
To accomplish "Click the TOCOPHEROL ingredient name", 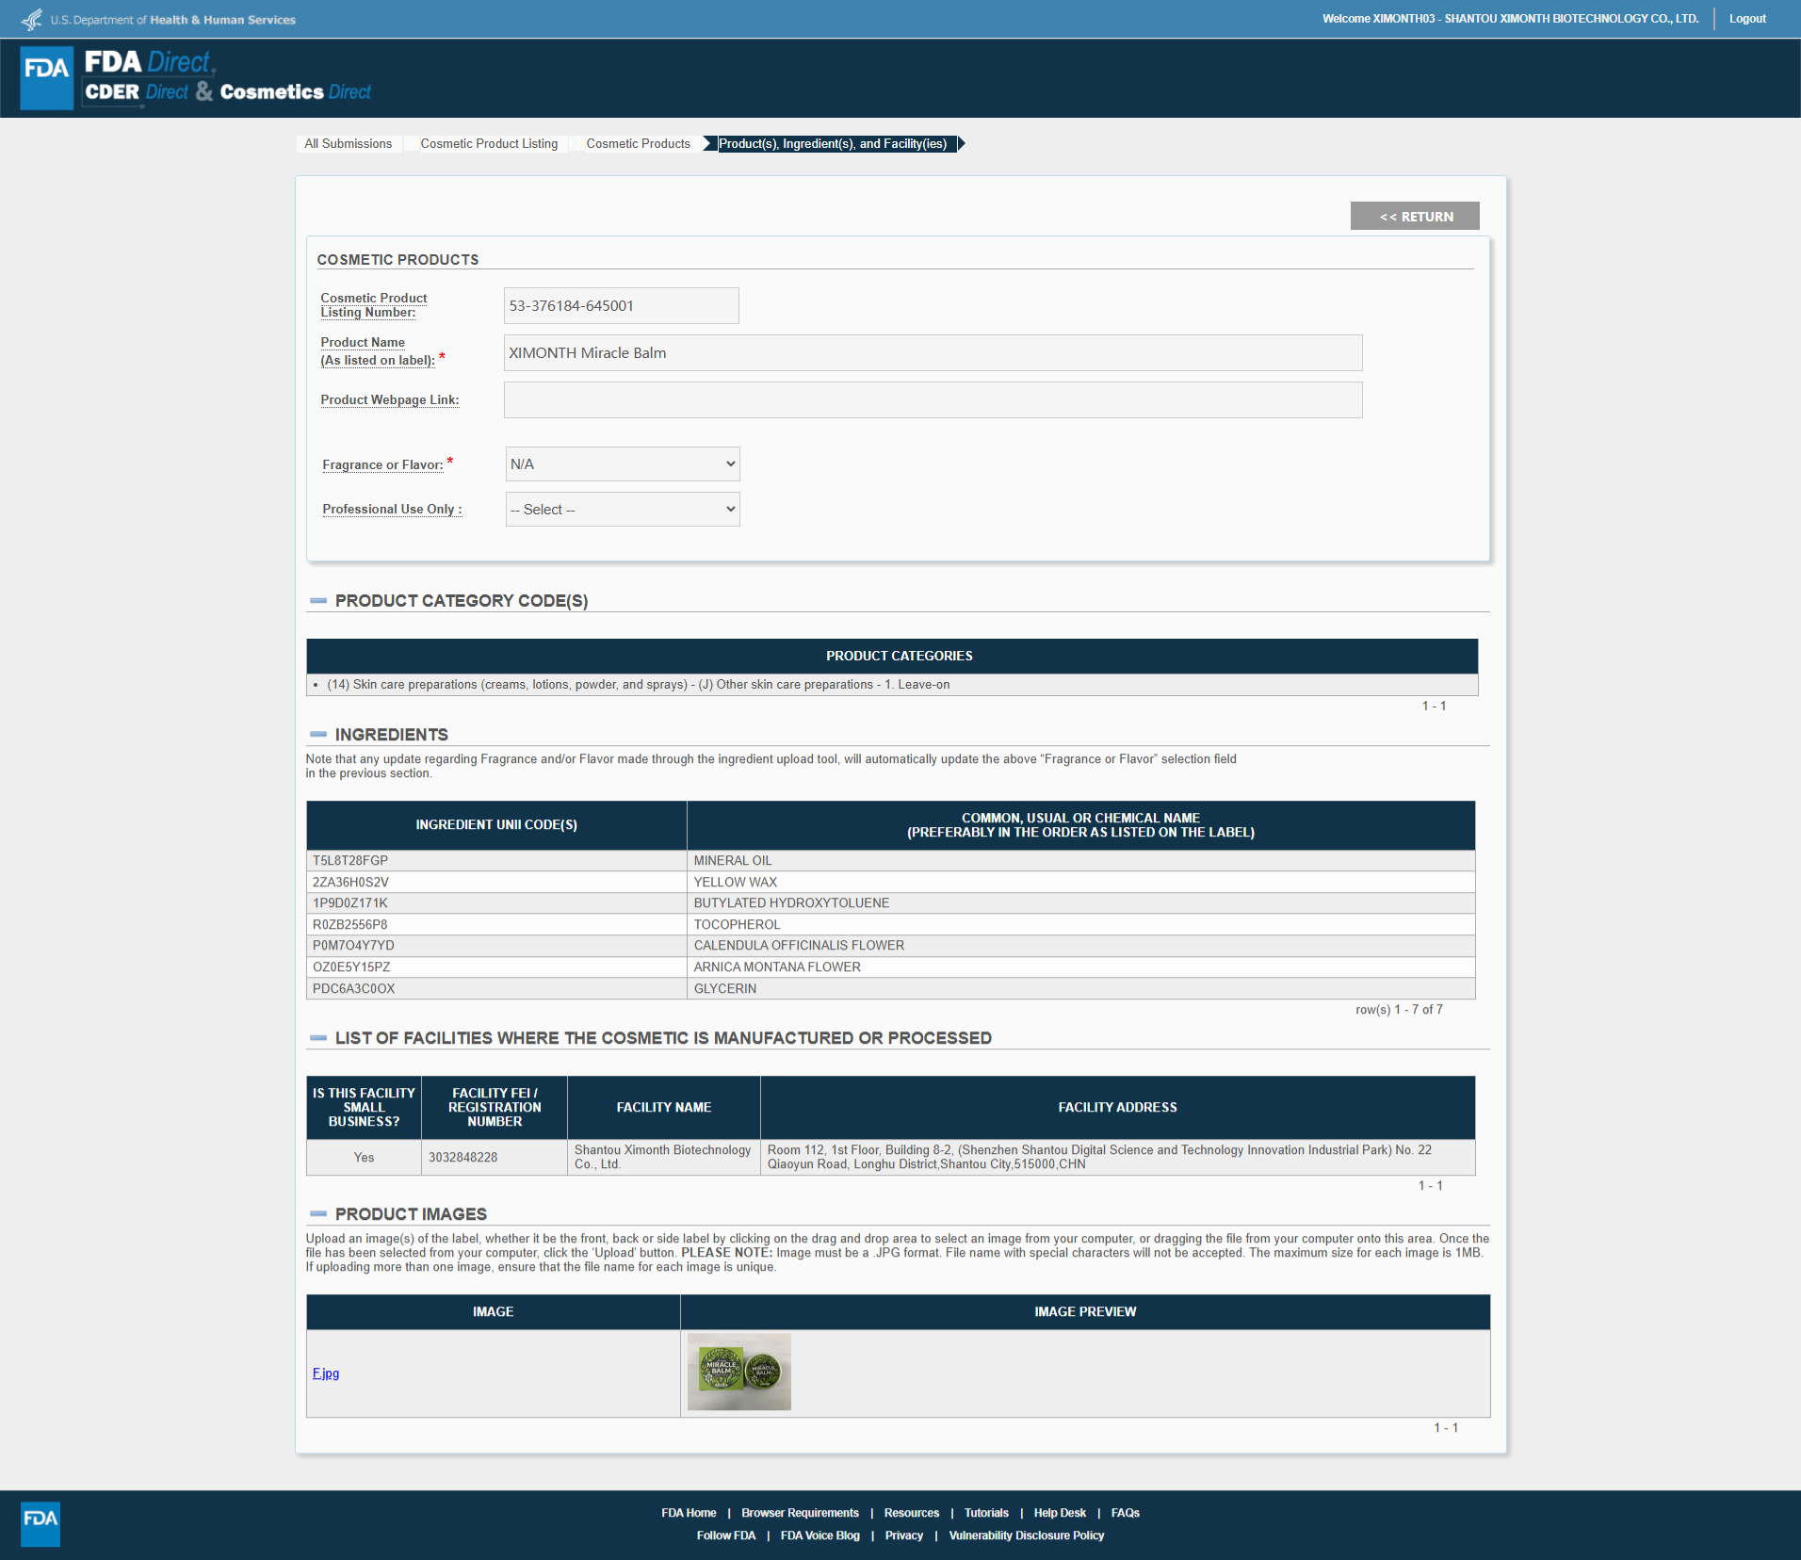I will coord(738,925).
